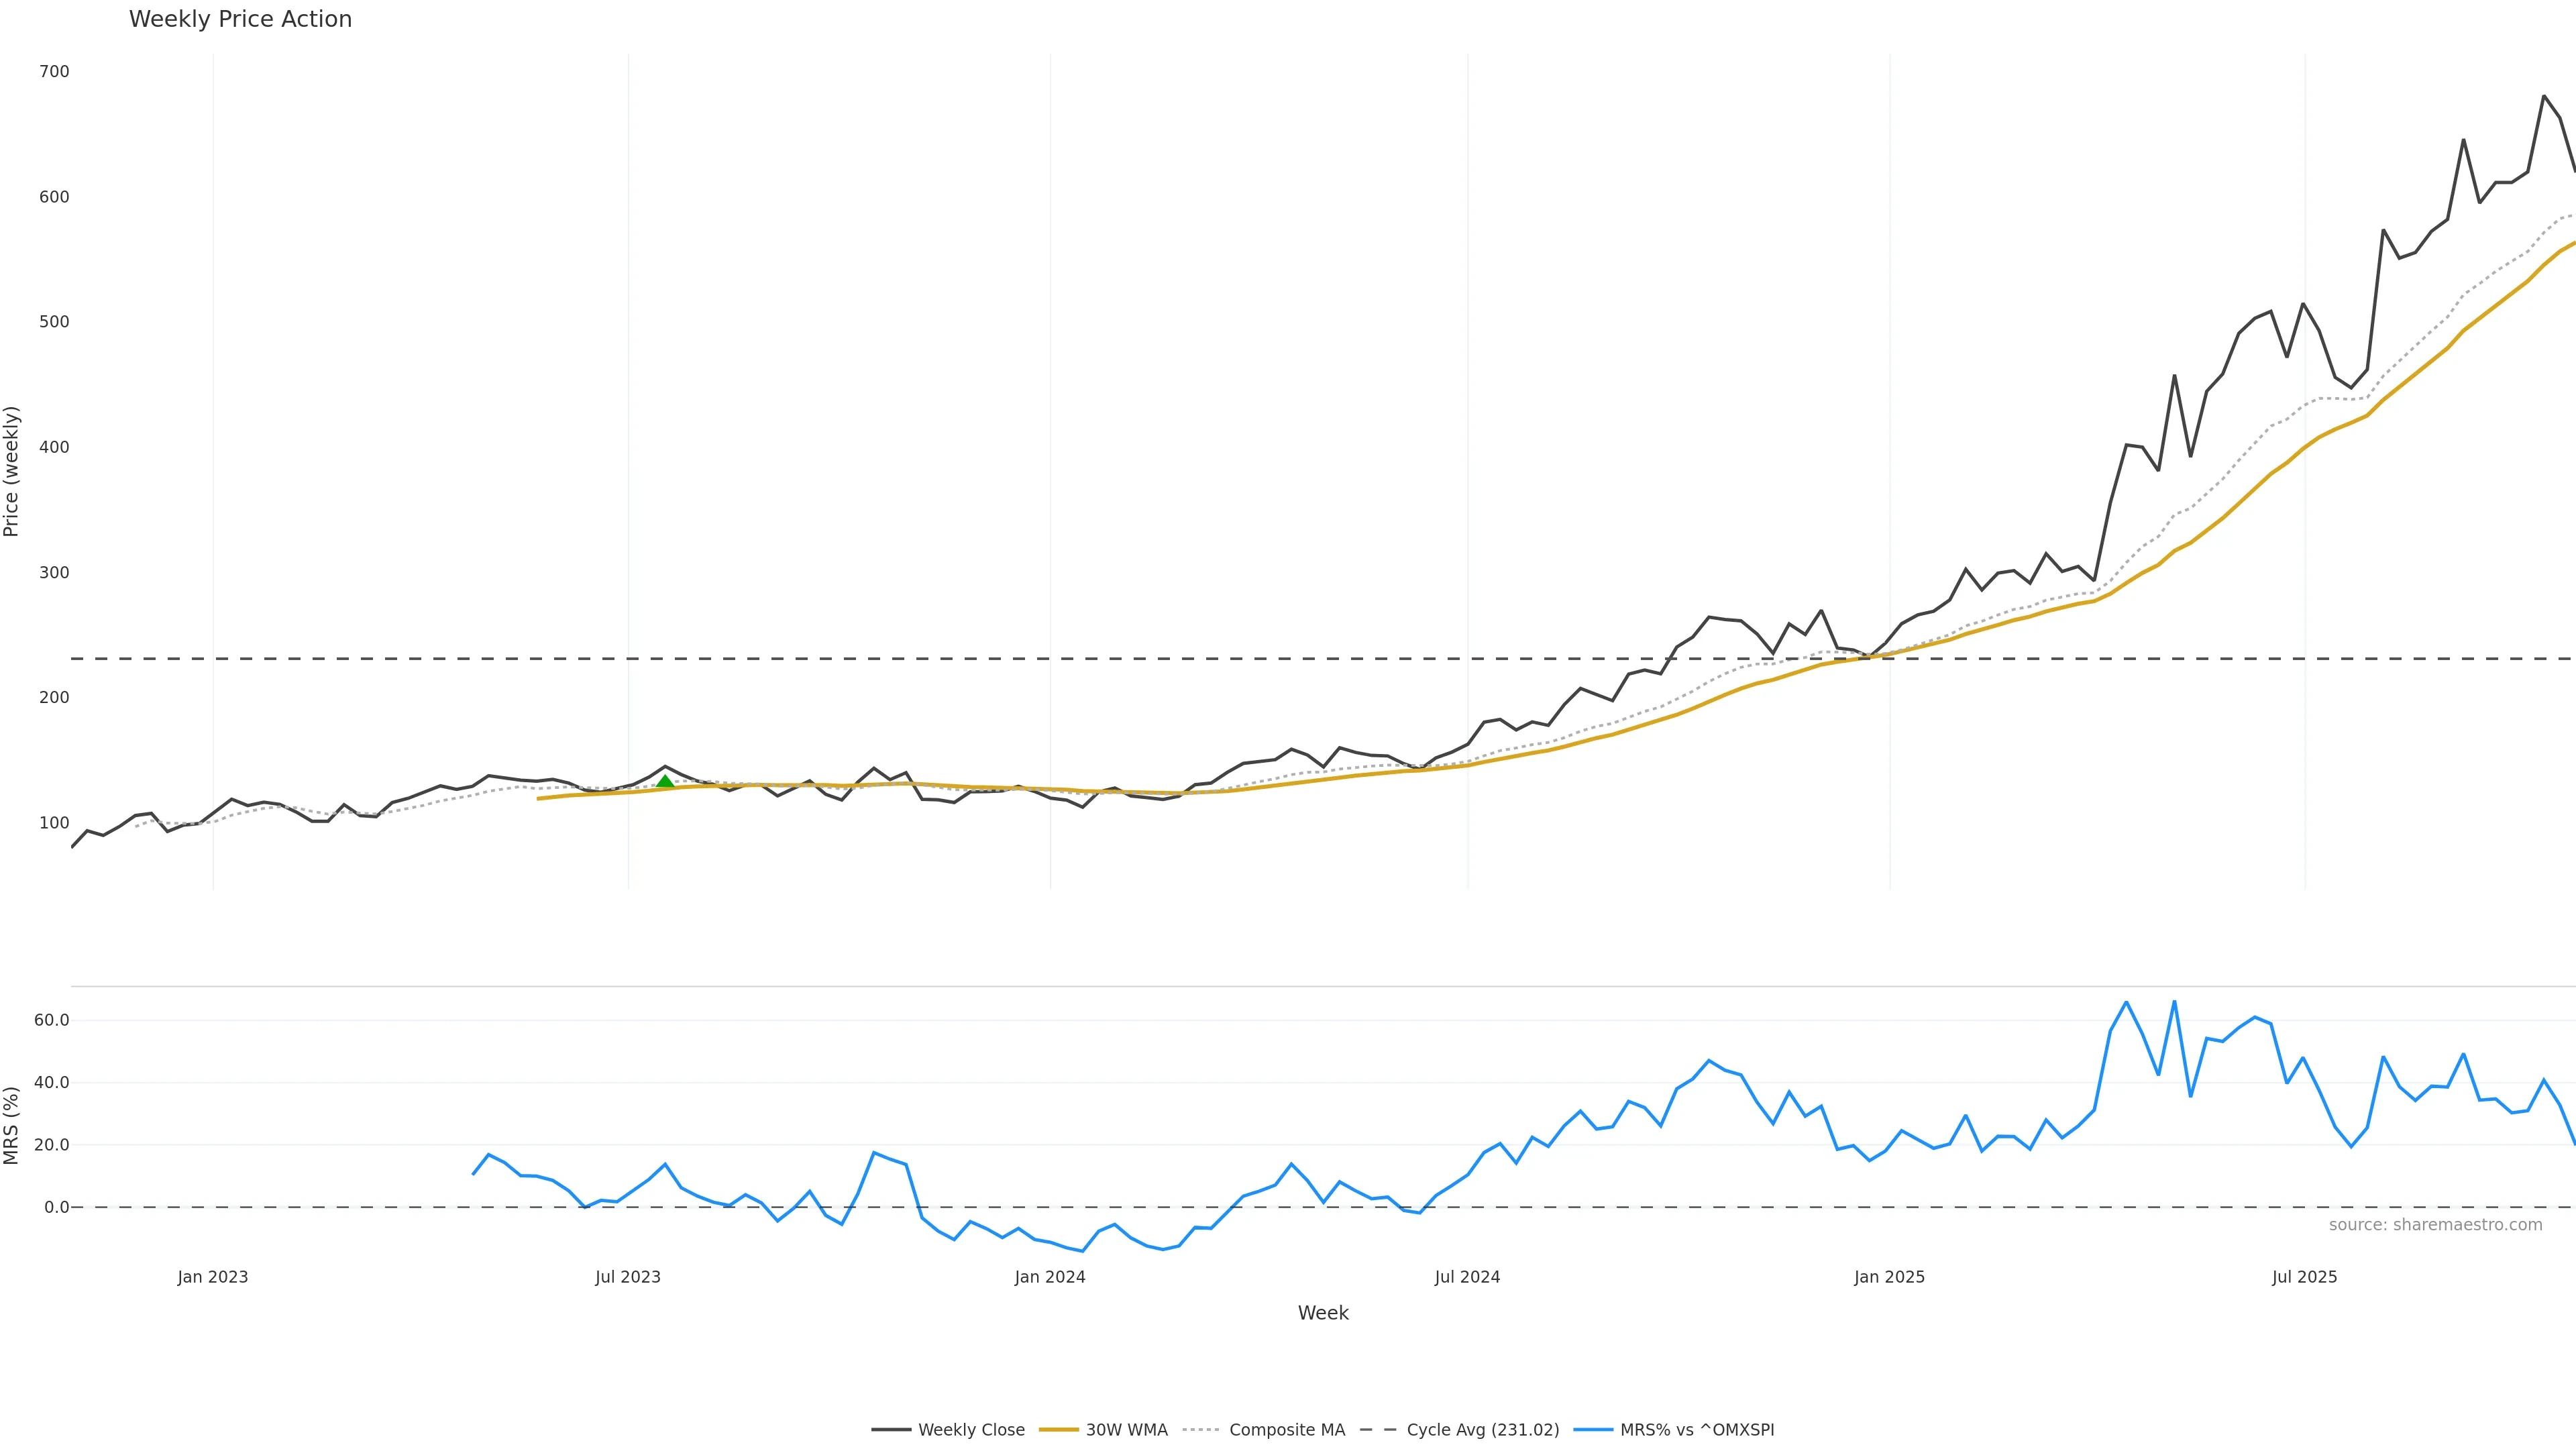Select the Jan 2023 x-axis label
This screenshot has height=1449, width=2576.
(x=213, y=1277)
